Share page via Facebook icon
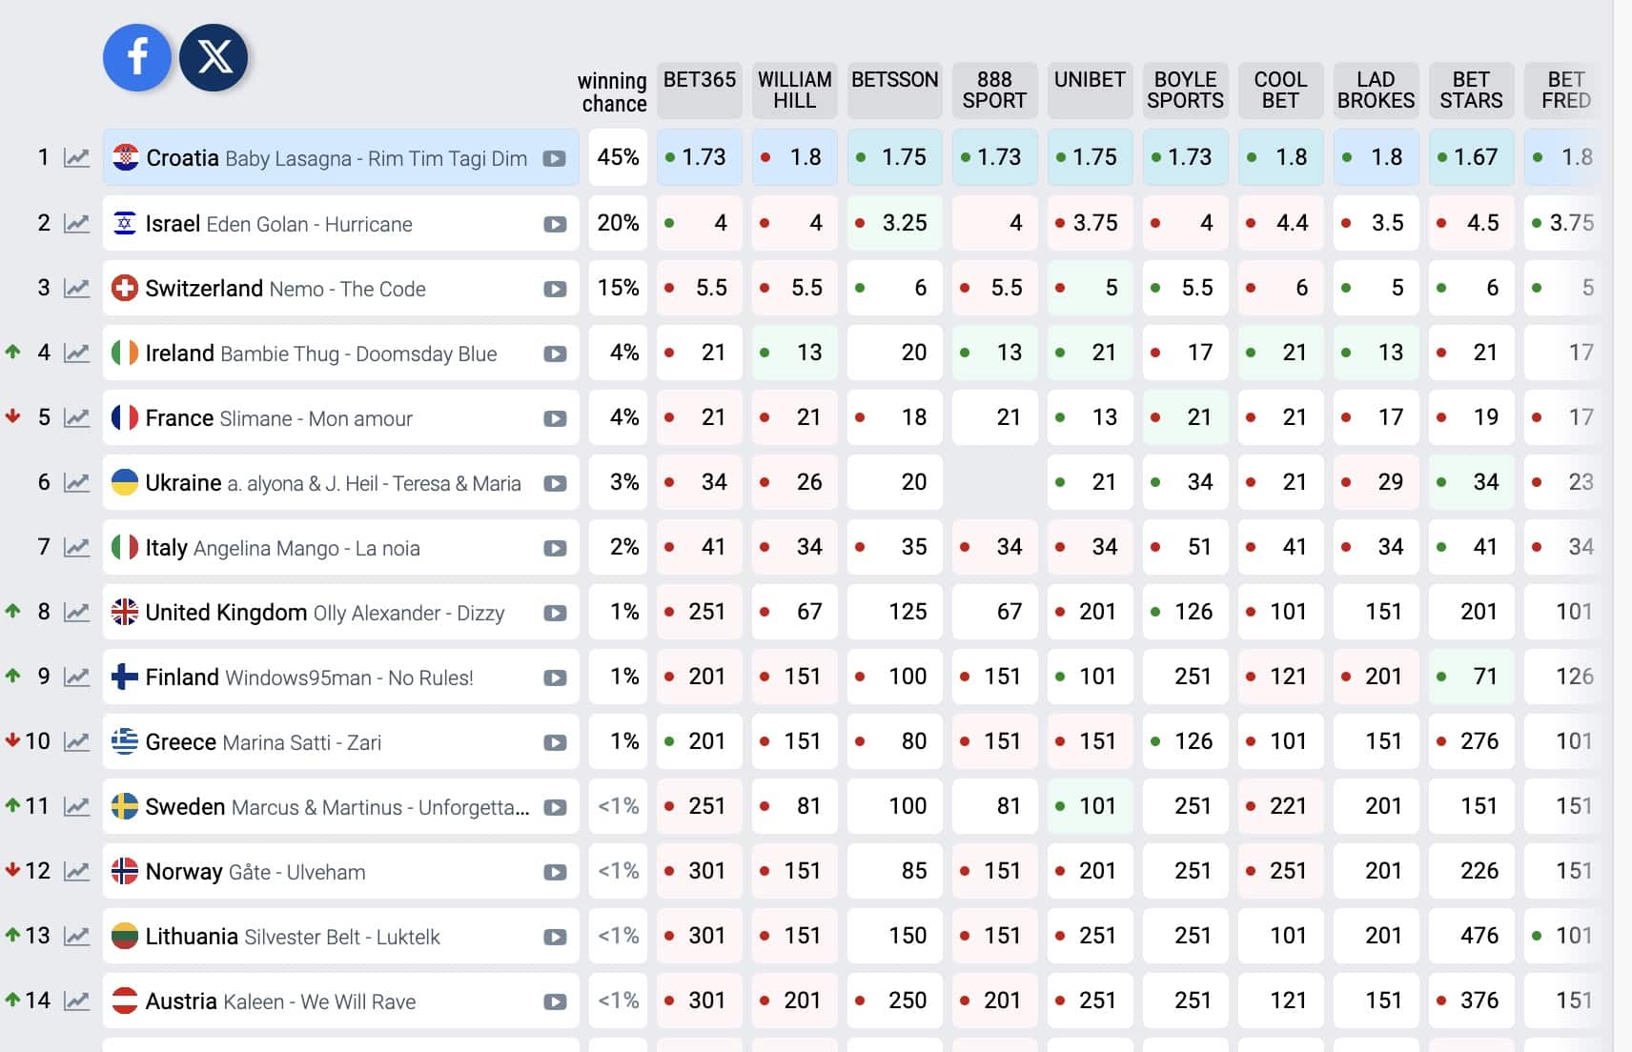 [137, 57]
